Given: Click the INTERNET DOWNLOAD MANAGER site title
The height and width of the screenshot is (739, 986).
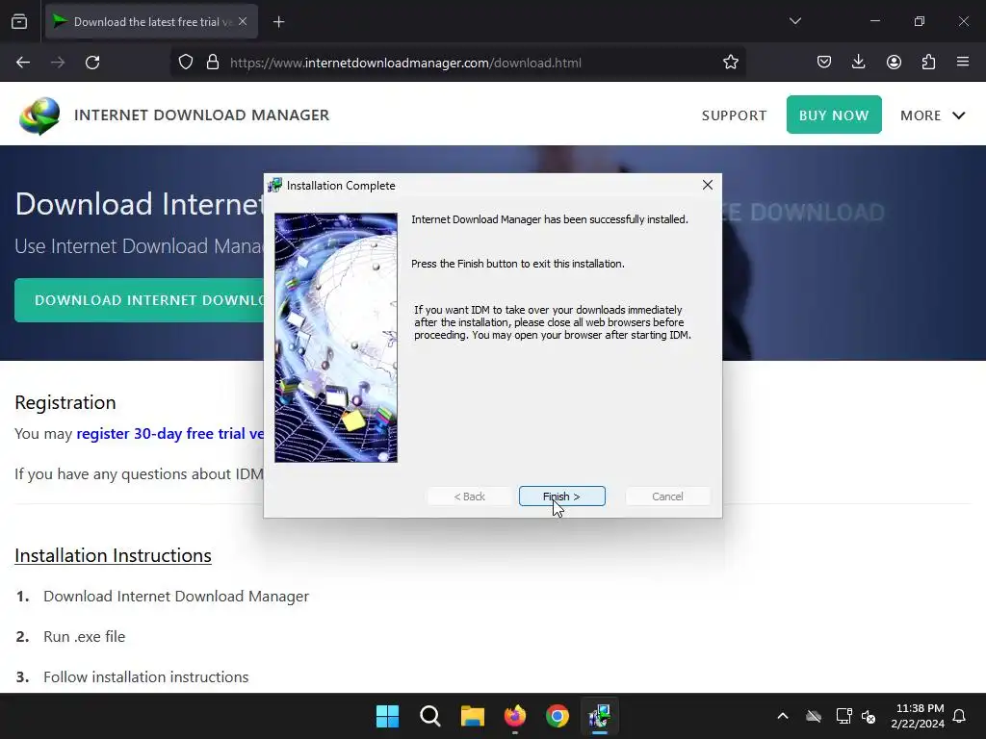Looking at the screenshot, I should click(x=202, y=115).
